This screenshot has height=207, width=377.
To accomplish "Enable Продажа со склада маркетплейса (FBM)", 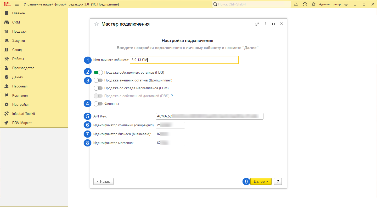I will (x=98, y=88).
